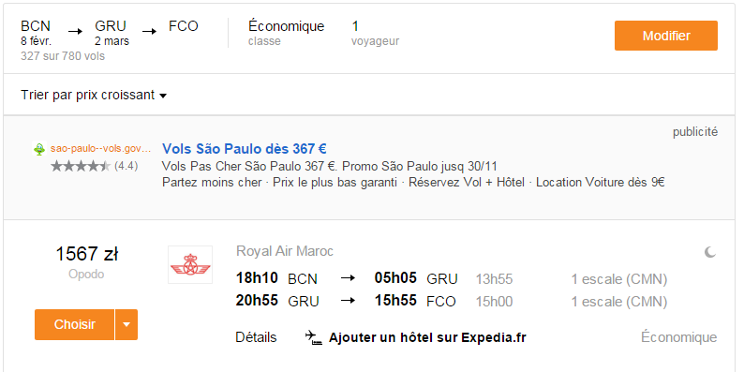Click the arrow between BCN and GRU in header

coord(75,32)
